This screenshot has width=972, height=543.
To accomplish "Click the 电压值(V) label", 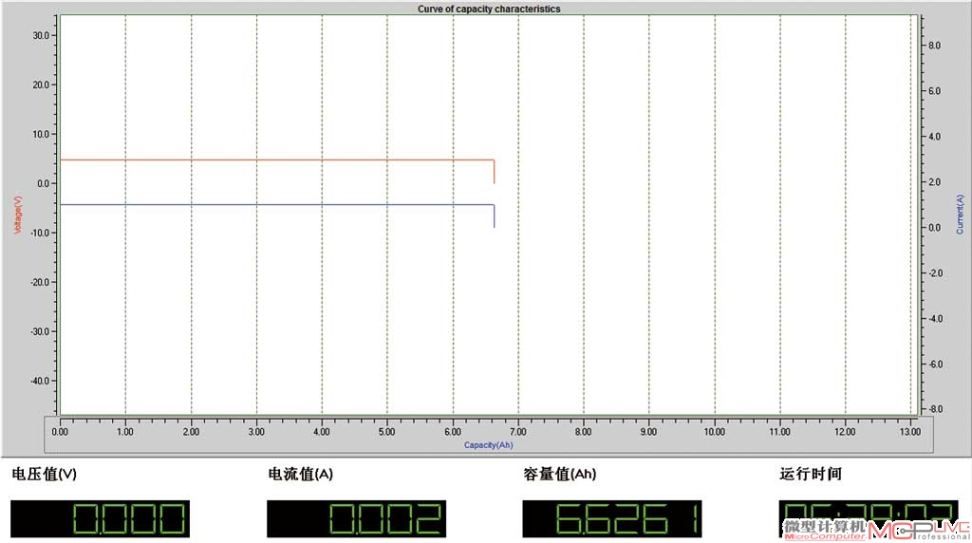I will (44, 475).
